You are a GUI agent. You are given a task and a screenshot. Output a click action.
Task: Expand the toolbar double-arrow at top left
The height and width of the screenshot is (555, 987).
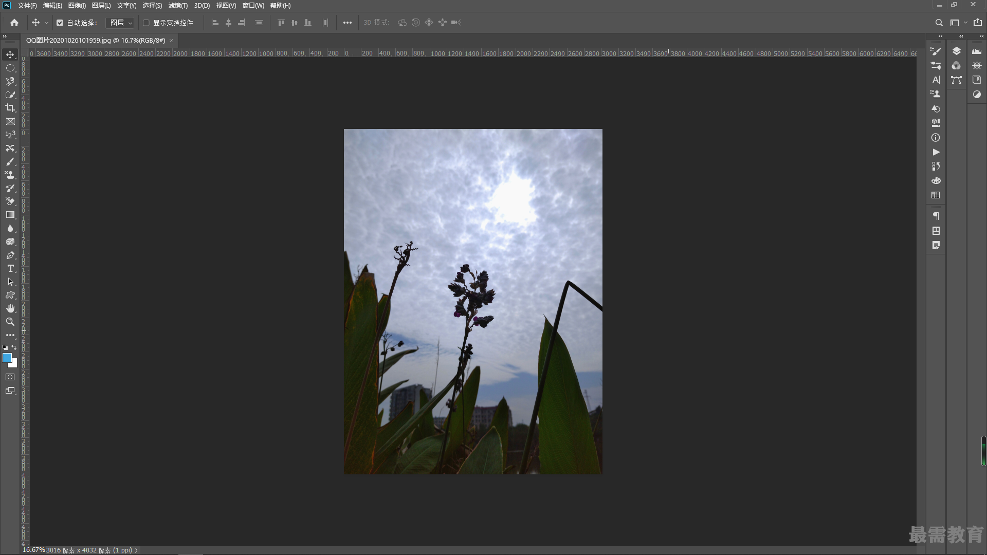click(x=5, y=36)
